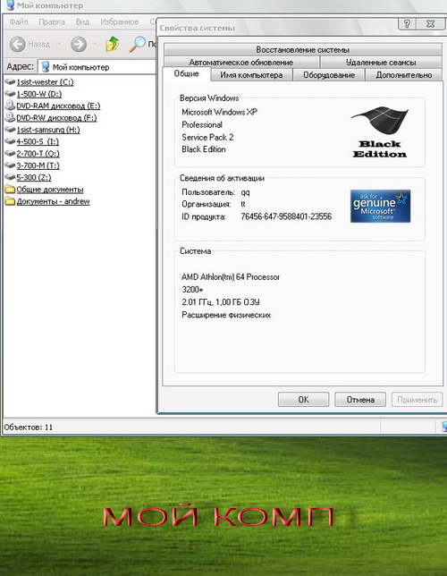Click the Общие документы folder icon
Screen dimensions: 447x576
click(x=10, y=190)
